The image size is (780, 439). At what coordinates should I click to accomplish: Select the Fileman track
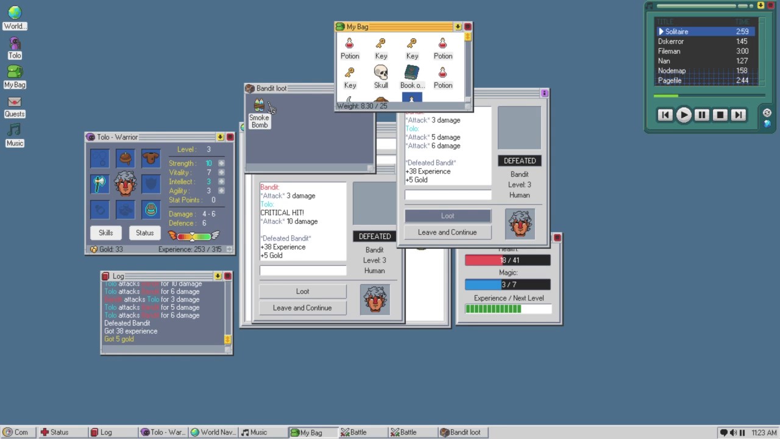(706, 51)
